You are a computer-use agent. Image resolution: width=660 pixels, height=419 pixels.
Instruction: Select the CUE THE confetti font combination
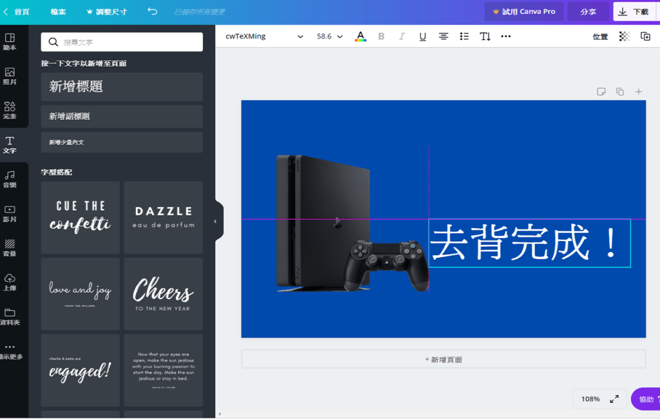(81, 217)
